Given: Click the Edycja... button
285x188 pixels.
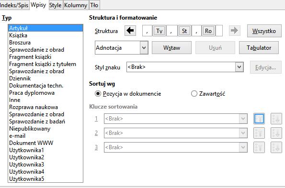Looking at the screenshot, I should click(x=265, y=67).
